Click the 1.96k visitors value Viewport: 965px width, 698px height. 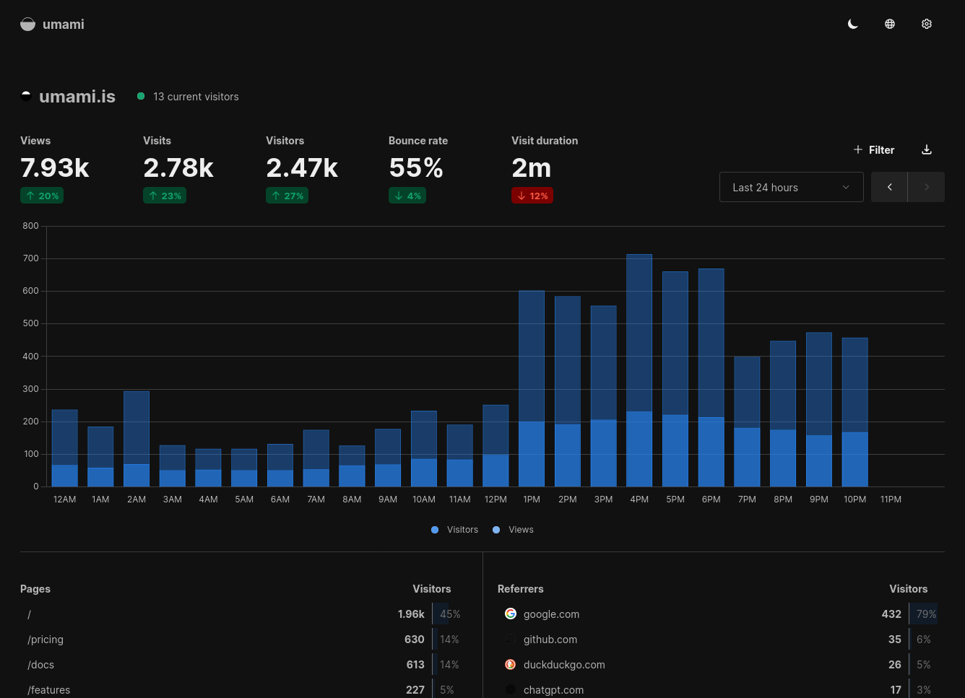[x=411, y=614]
